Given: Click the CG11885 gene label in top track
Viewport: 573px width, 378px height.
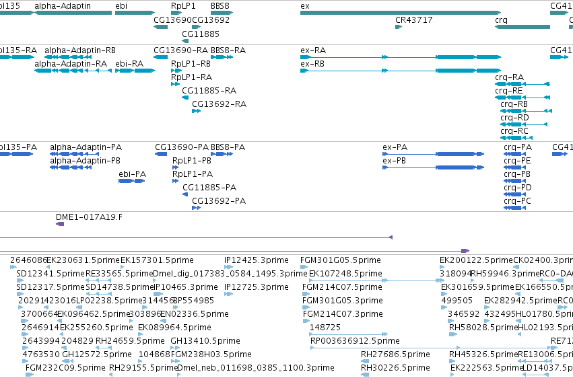Looking at the screenshot, I should 201,34.
